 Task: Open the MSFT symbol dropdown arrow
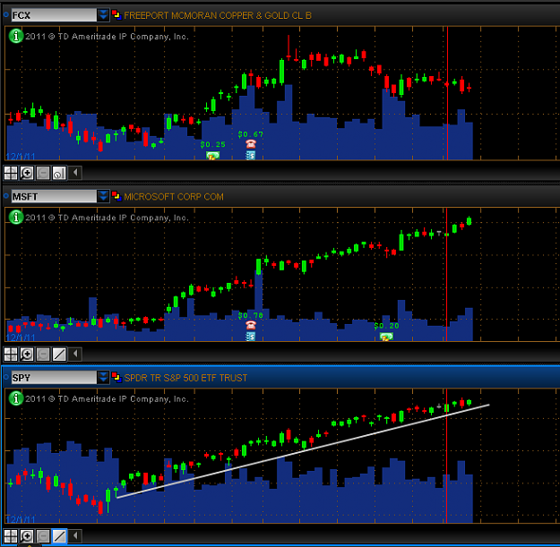coord(103,196)
